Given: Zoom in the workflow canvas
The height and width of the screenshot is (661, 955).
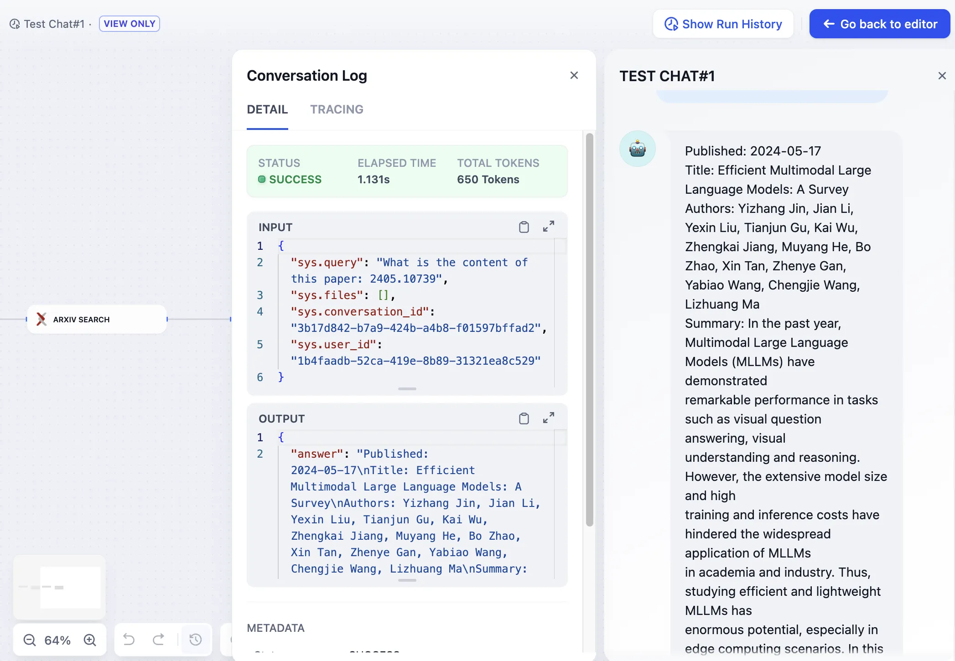Looking at the screenshot, I should coord(90,640).
